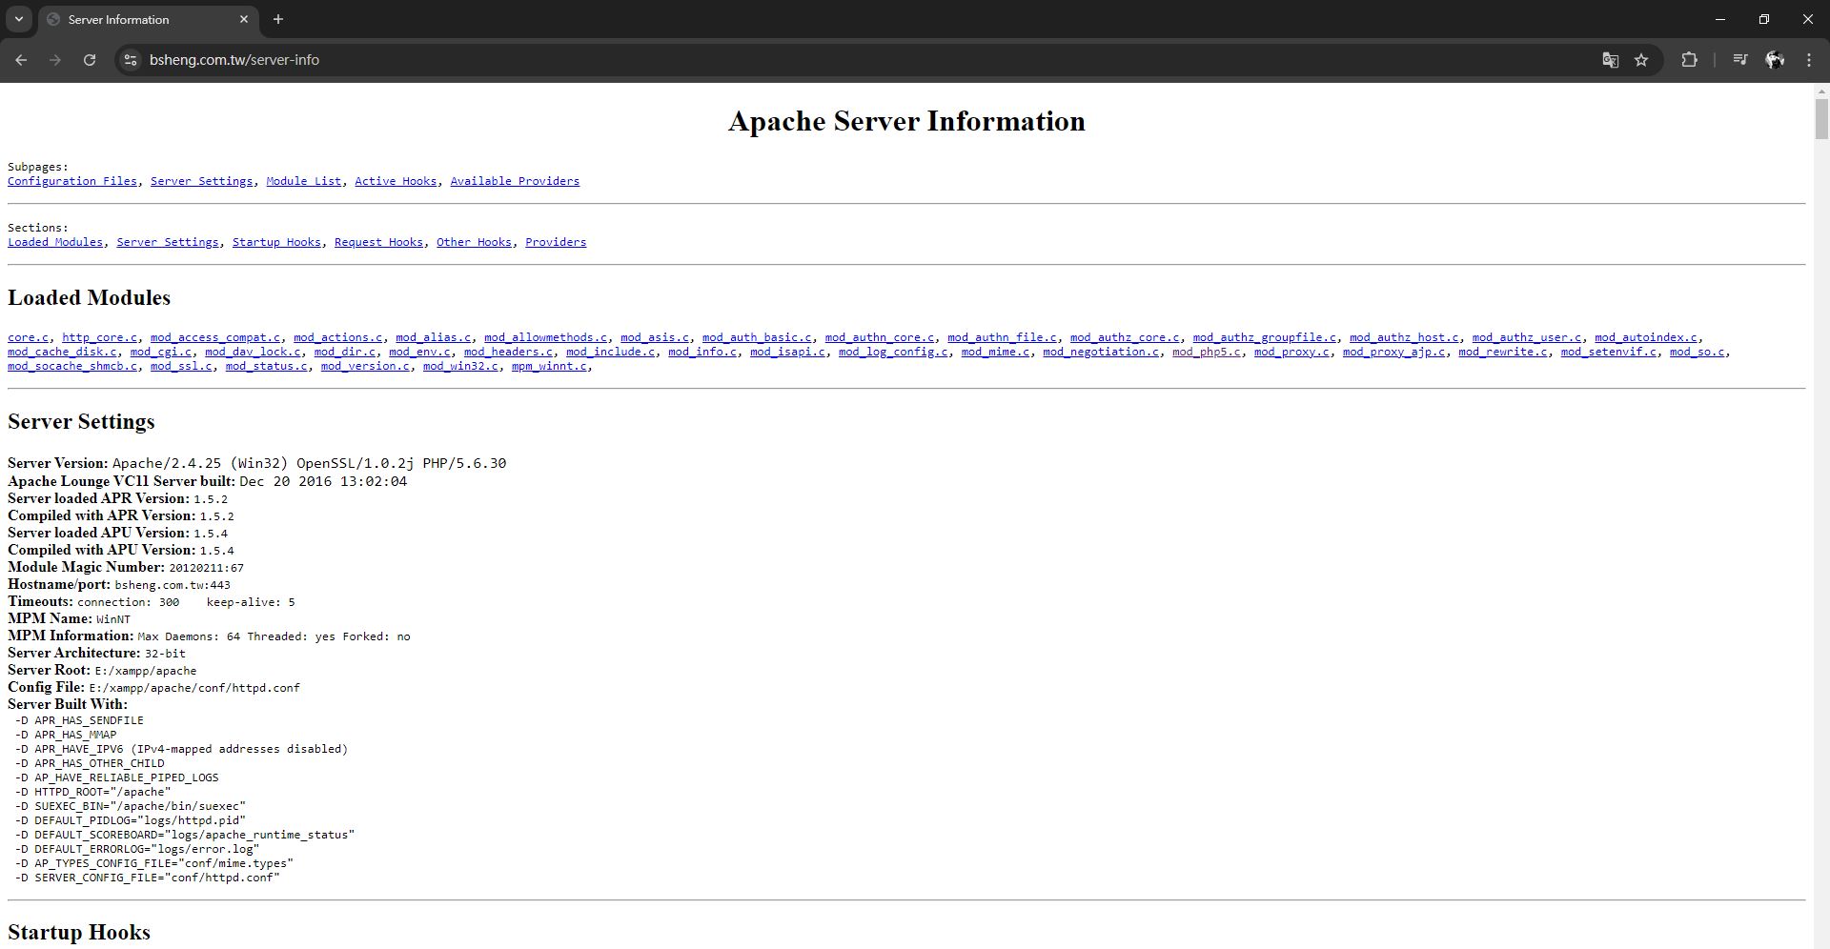Select the Server Version value text
Screen dimensions: 1830x949
point(310,464)
